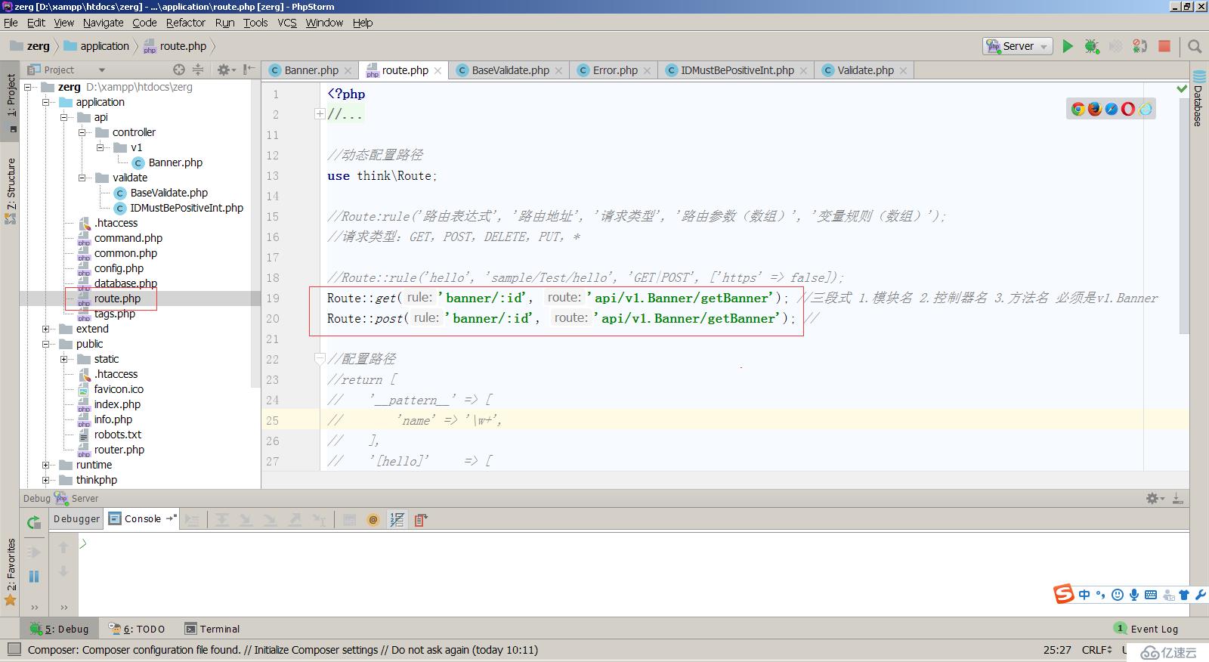Expand the folded comment on line 2
Viewport: 1209px width, 662px height.
click(320, 114)
